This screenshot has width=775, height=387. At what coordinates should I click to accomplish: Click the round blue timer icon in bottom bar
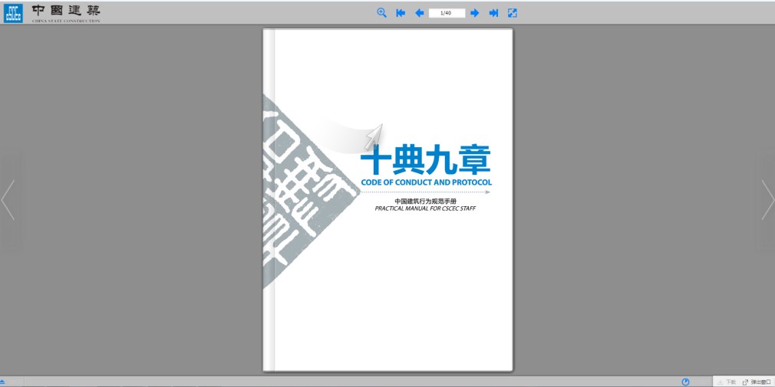685,382
